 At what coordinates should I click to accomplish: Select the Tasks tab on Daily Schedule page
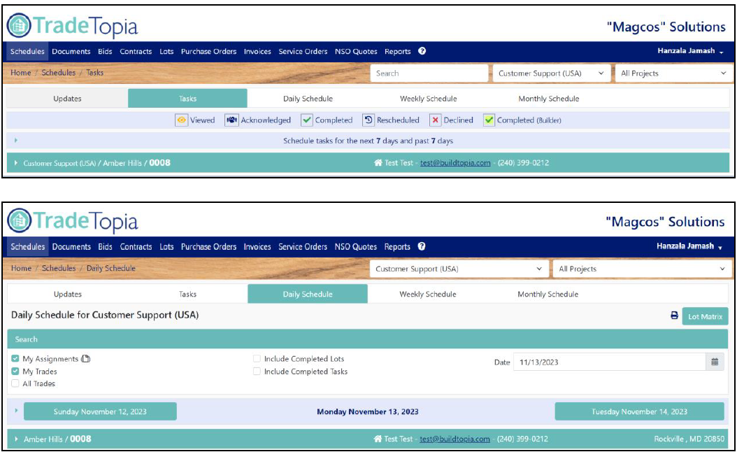187,294
